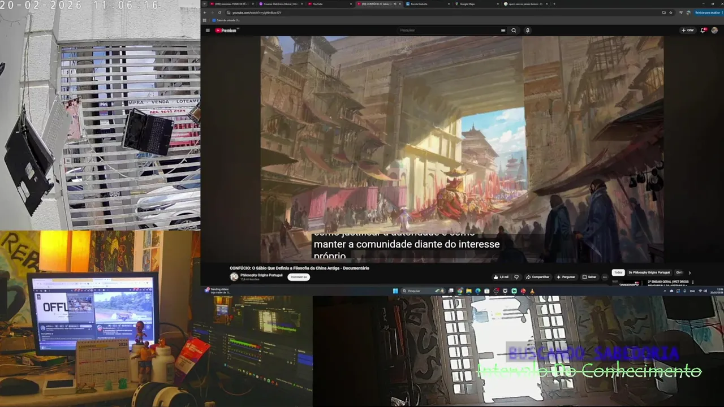Click the Compartilhar share button
Screen dimensions: 724x407
(x=538, y=277)
